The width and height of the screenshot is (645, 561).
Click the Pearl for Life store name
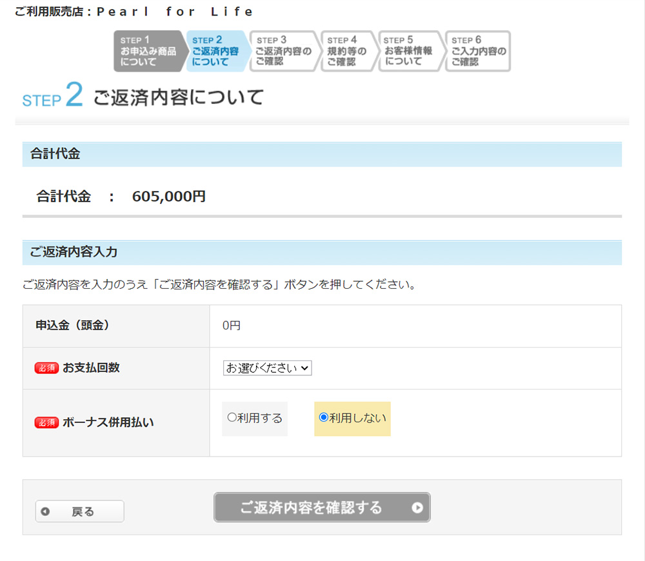[x=175, y=12]
